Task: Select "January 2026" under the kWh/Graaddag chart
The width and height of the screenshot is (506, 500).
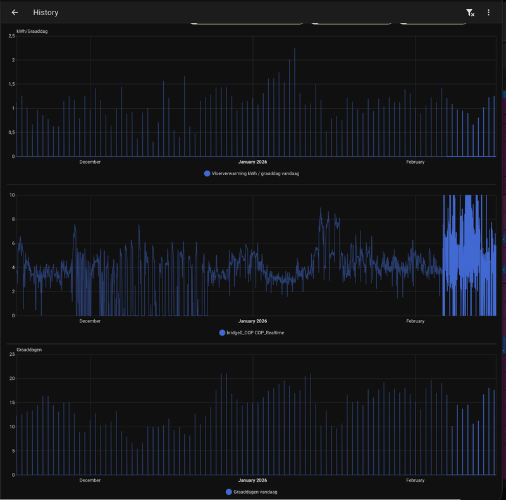Action: [252, 162]
